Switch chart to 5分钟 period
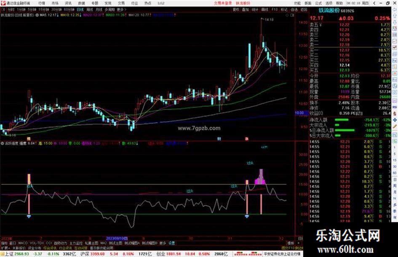The height and width of the screenshot is (257, 398). pos(32,9)
